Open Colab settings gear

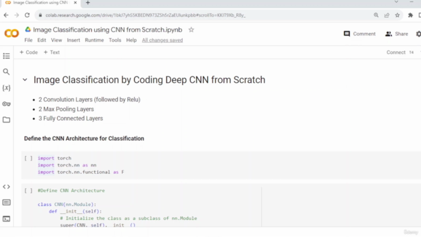(x=418, y=34)
